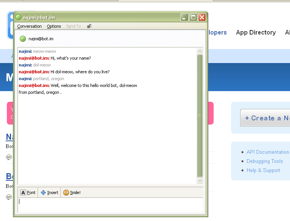The image size is (290, 221).
Task: Click the sent message "dol-meow"
Action: tap(42, 65)
